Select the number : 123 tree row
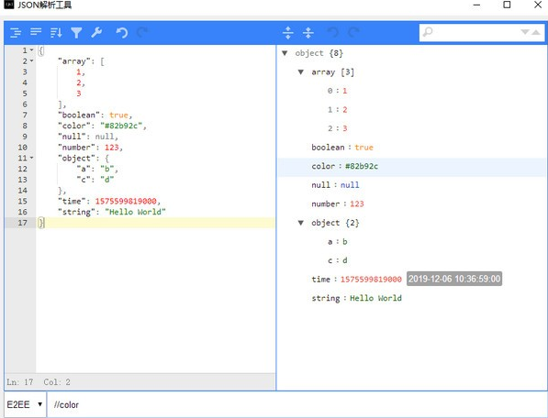The width and height of the screenshot is (548, 418). 412,203
